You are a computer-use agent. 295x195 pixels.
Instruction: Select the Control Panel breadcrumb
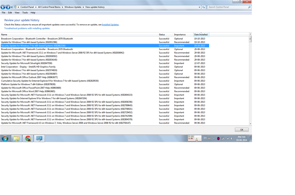(x=27, y=7)
